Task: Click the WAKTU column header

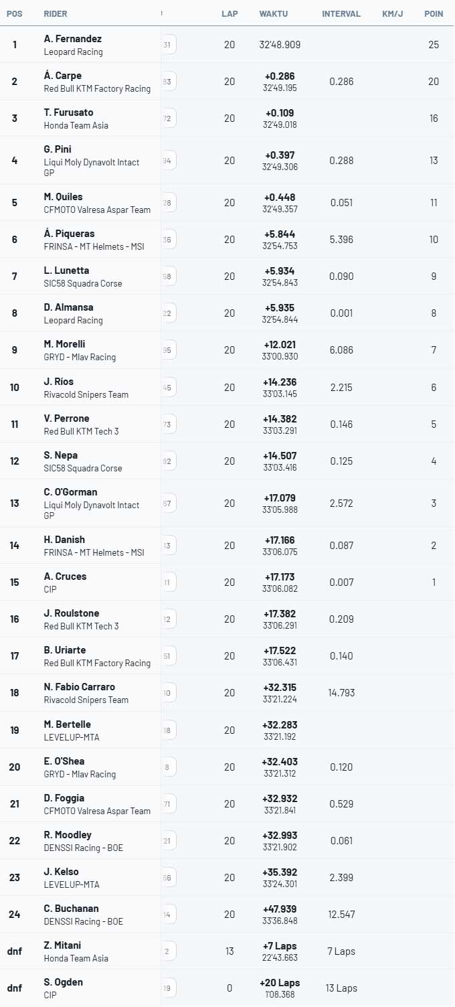Action: (x=274, y=13)
